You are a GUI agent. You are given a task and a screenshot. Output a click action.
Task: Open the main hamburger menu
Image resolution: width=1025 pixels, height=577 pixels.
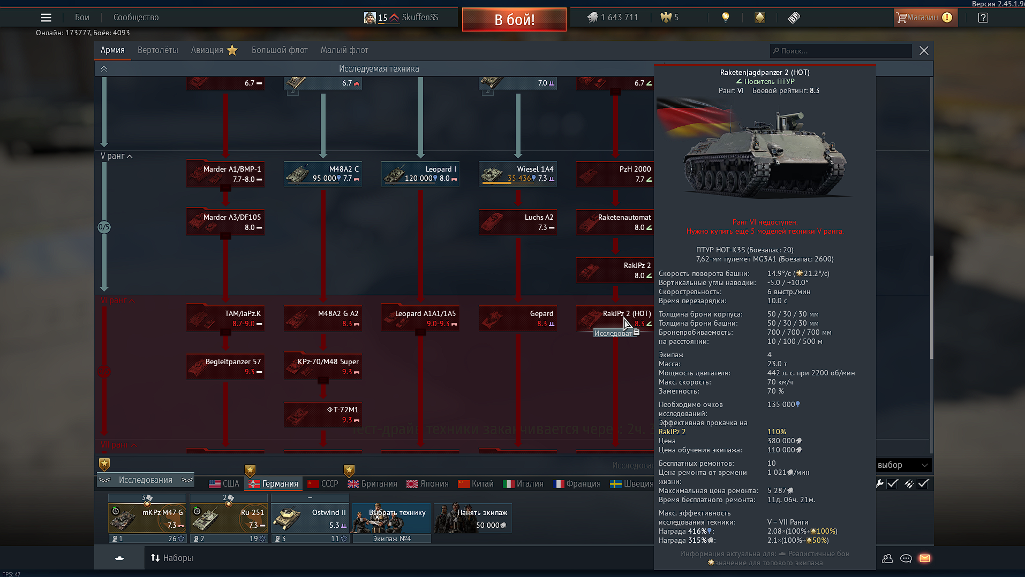coord(46,18)
